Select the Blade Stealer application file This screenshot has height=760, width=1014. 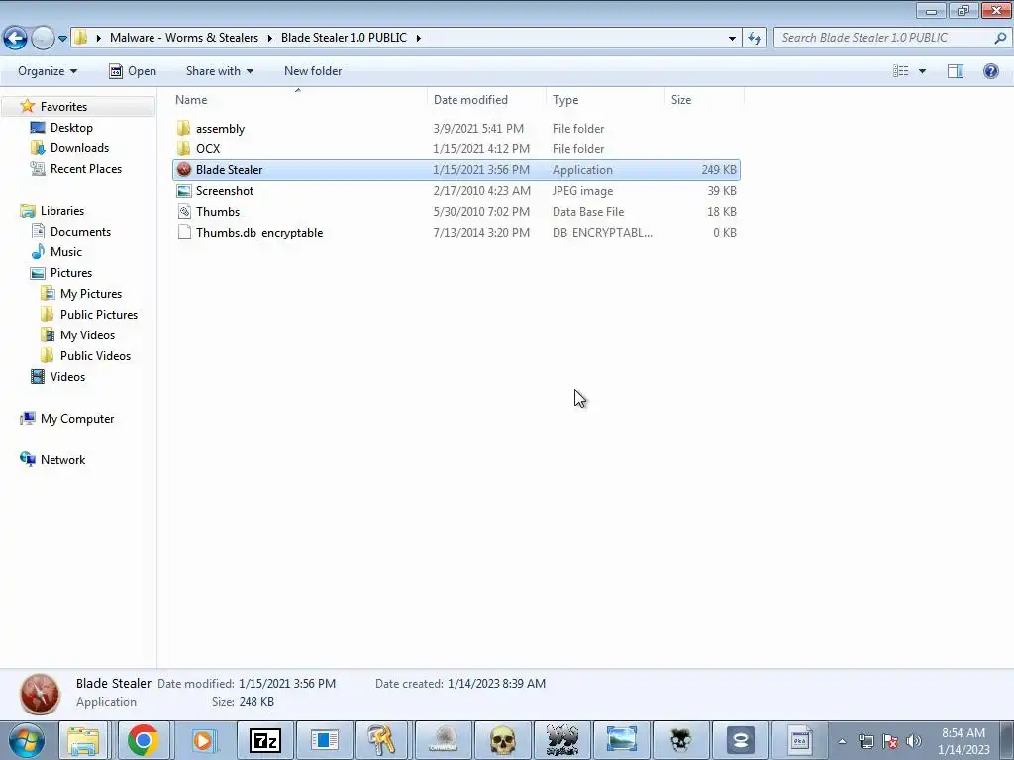[x=456, y=170]
